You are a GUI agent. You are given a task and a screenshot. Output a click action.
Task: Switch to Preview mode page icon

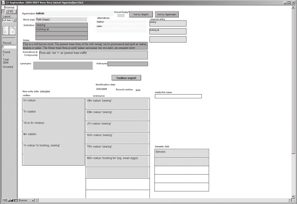coord(15,12)
